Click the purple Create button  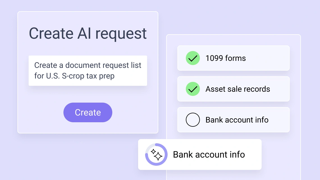click(x=88, y=112)
